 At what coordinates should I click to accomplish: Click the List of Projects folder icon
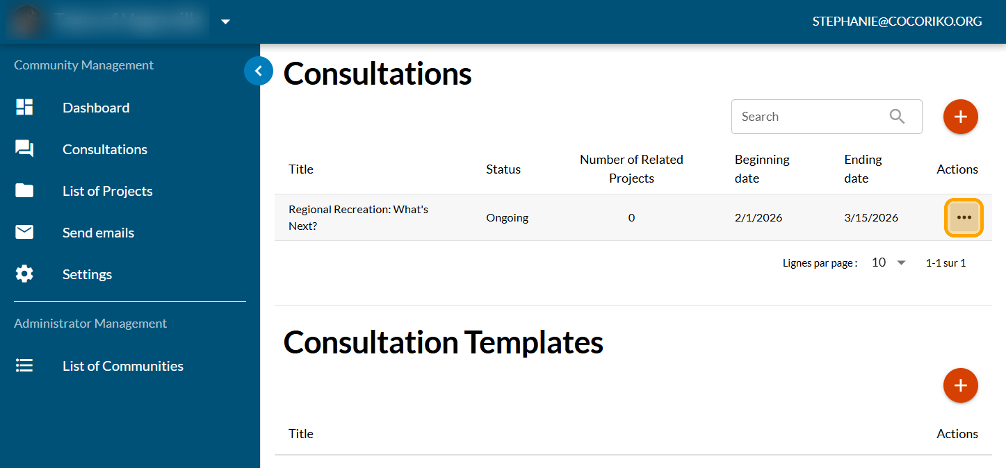click(24, 191)
